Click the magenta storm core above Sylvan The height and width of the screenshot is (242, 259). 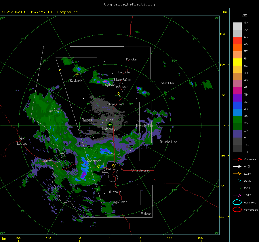105,81
